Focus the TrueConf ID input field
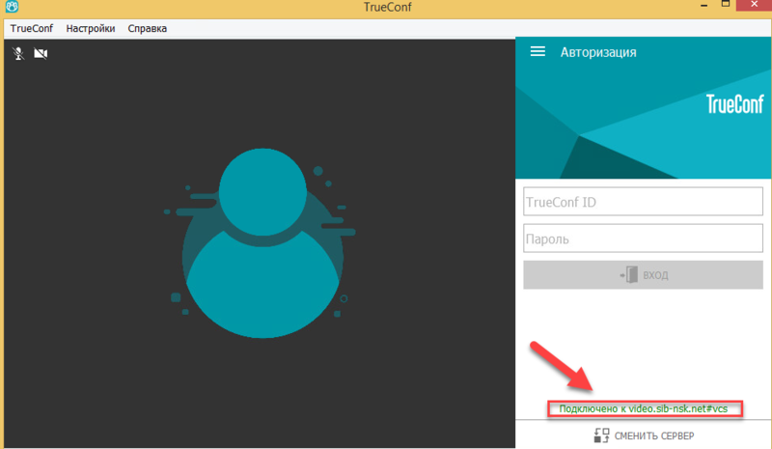This screenshot has height=449, width=772. coord(643,201)
